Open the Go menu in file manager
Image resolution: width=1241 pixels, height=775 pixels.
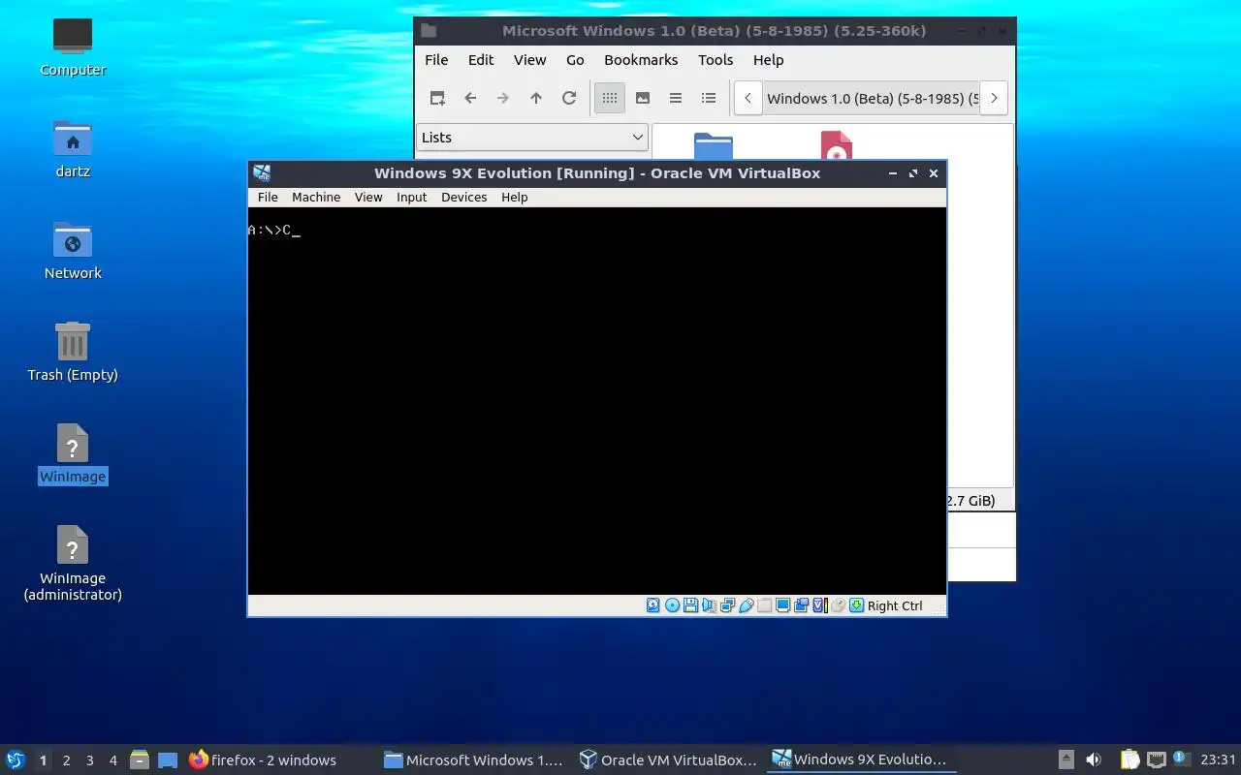tap(575, 60)
